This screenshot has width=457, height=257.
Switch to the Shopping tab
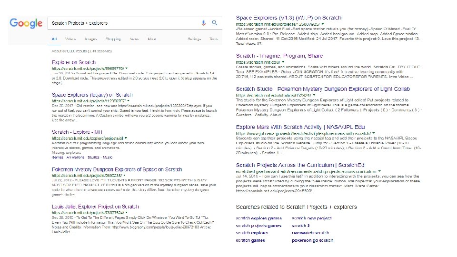click(113, 39)
